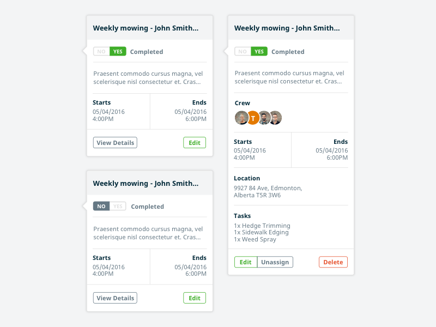Toggle Completed switch set to NO
The width and height of the screenshot is (436, 327).
(110, 207)
